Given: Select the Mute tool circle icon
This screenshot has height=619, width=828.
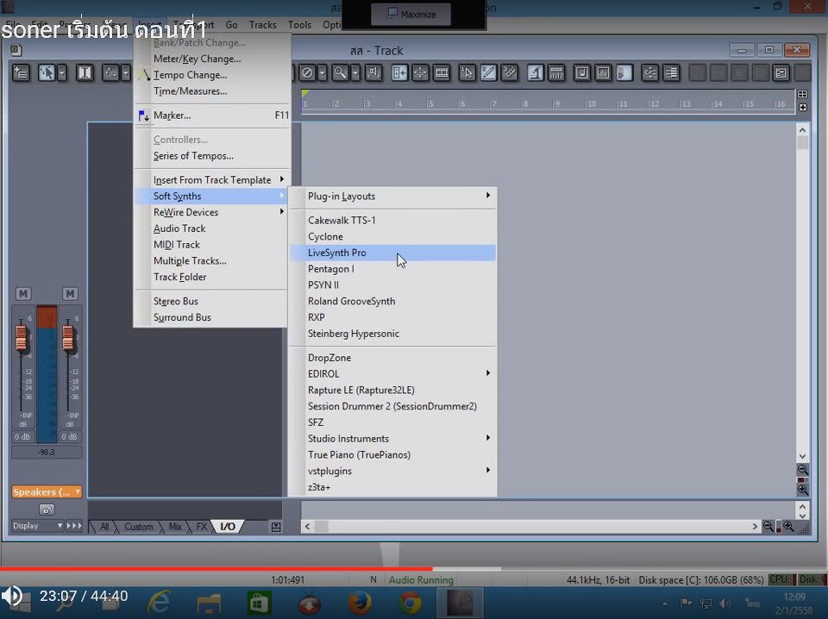Looking at the screenshot, I should point(307,72).
